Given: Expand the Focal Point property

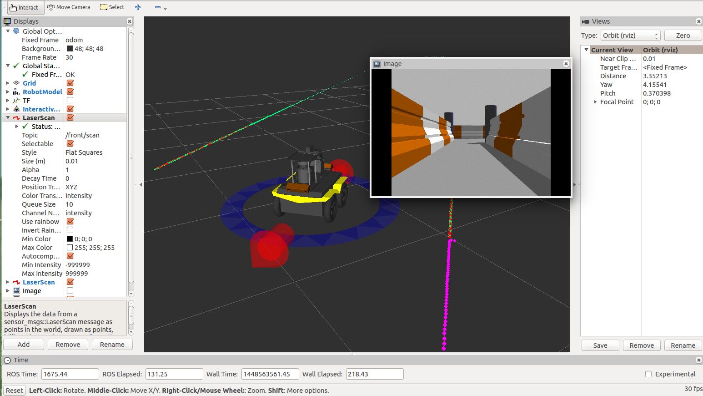Looking at the screenshot, I should click(595, 102).
